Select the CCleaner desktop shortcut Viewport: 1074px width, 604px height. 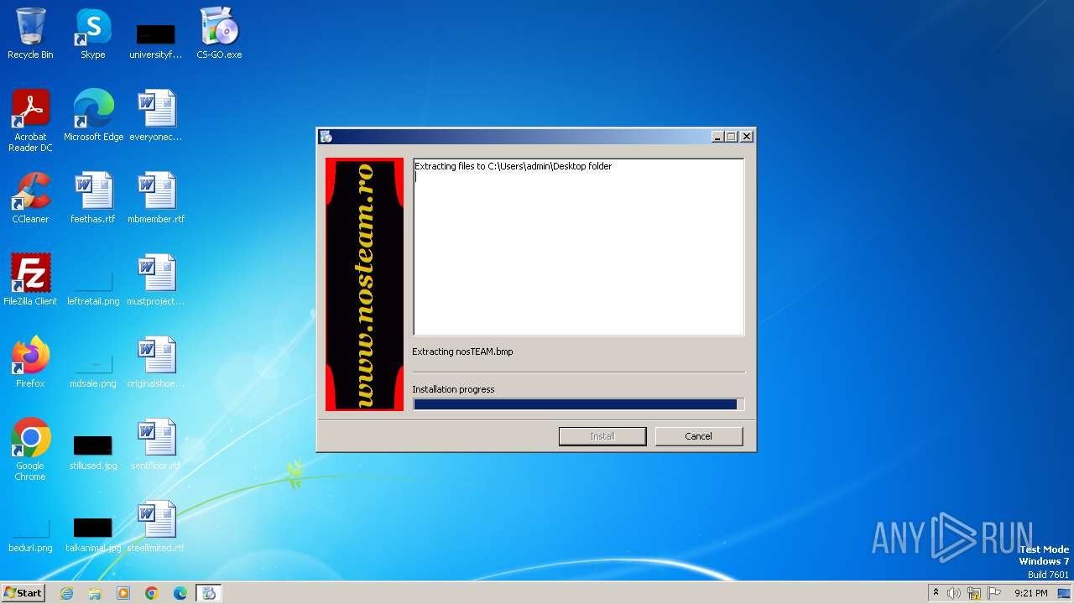click(x=30, y=198)
